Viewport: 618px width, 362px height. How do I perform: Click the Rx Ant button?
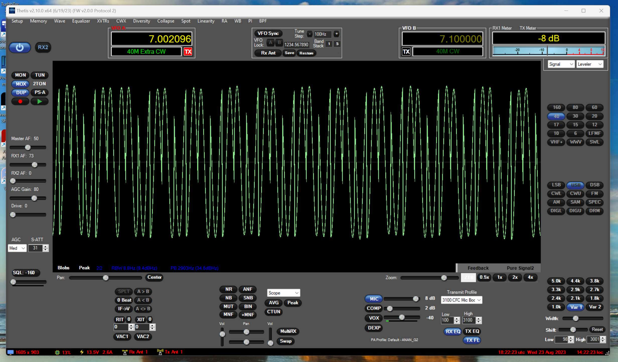[268, 53]
